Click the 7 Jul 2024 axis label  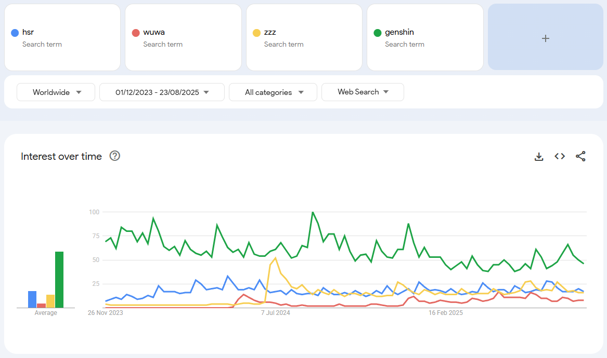coord(275,313)
